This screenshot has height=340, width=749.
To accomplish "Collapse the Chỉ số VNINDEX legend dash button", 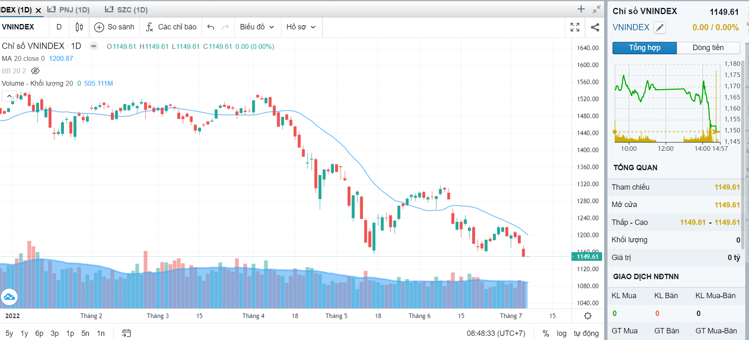I will 94,46.
